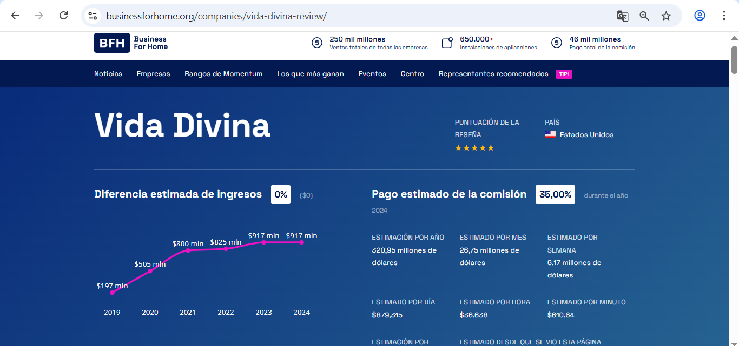Open the site information icon in address bar
This screenshot has width=739, height=346.
pyautogui.click(x=93, y=16)
